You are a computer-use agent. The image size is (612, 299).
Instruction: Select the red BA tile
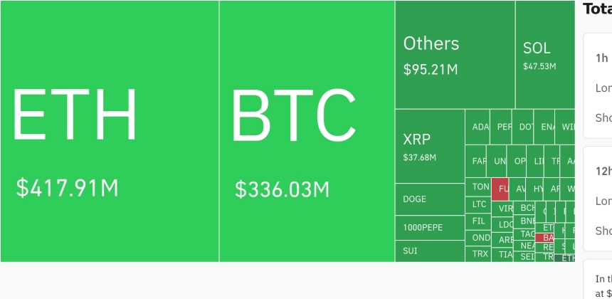tap(544, 238)
